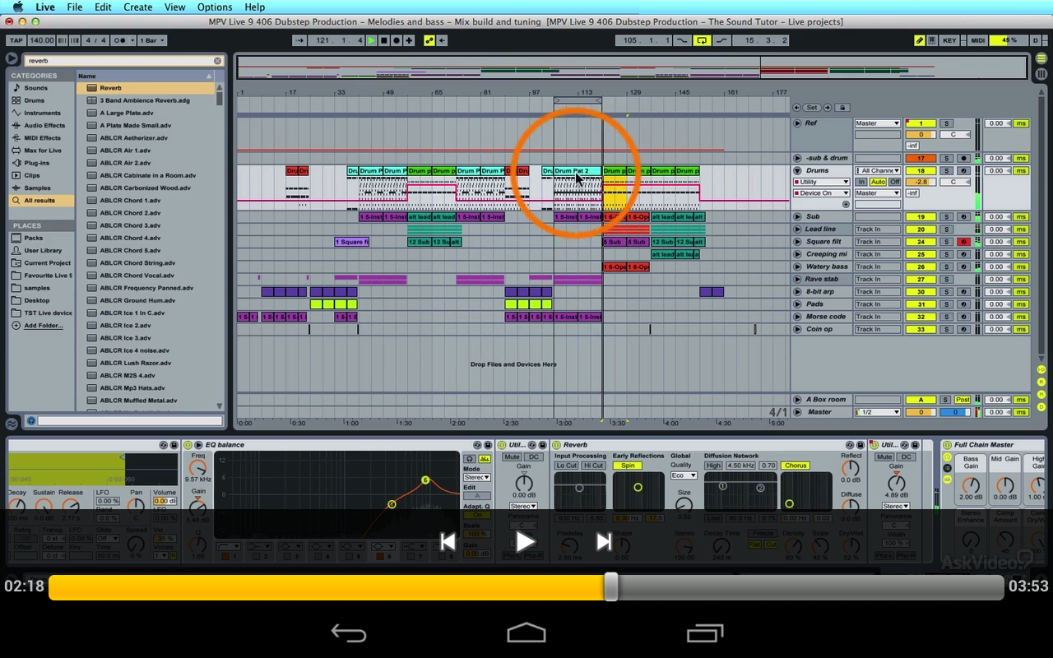
Task: Go to the previous video with the player's back button
Action: click(448, 541)
